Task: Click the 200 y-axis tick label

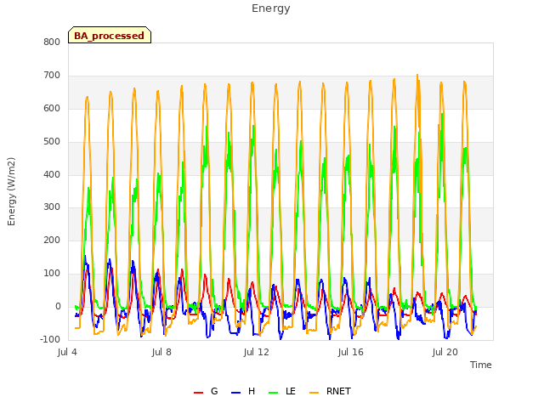Action: pyautogui.click(x=52, y=240)
